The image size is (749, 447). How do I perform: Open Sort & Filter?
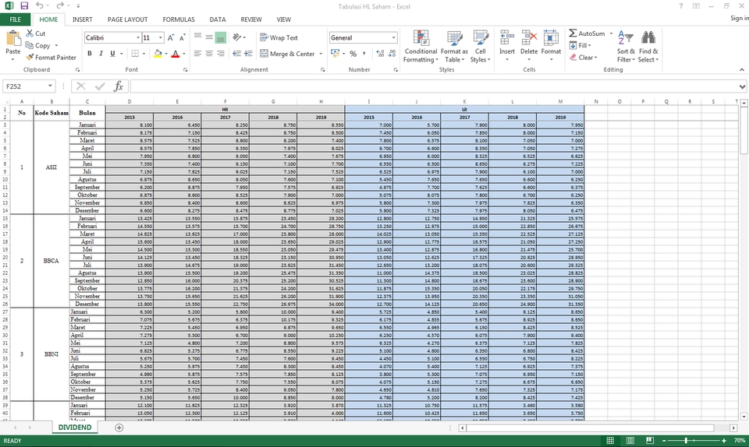click(626, 46)
